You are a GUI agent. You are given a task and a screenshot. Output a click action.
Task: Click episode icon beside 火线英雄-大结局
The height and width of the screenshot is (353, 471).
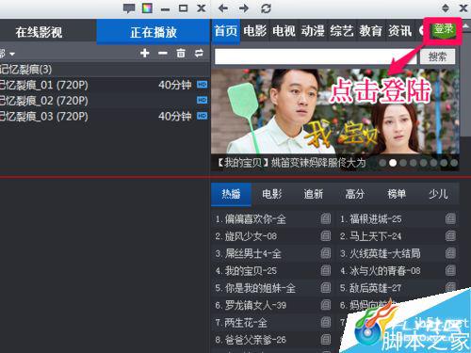450,253
